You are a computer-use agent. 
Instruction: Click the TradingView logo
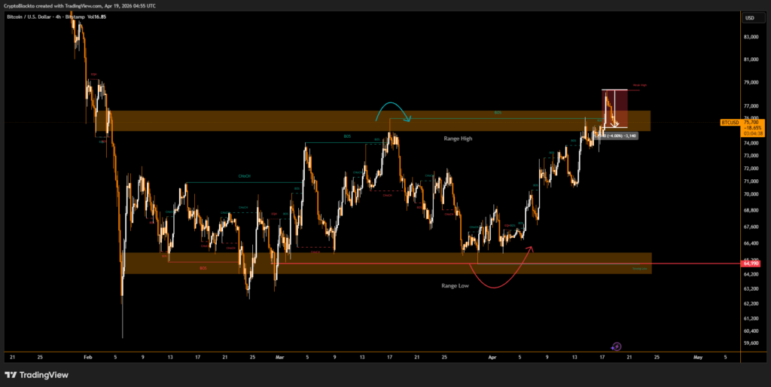coord(36,374)
